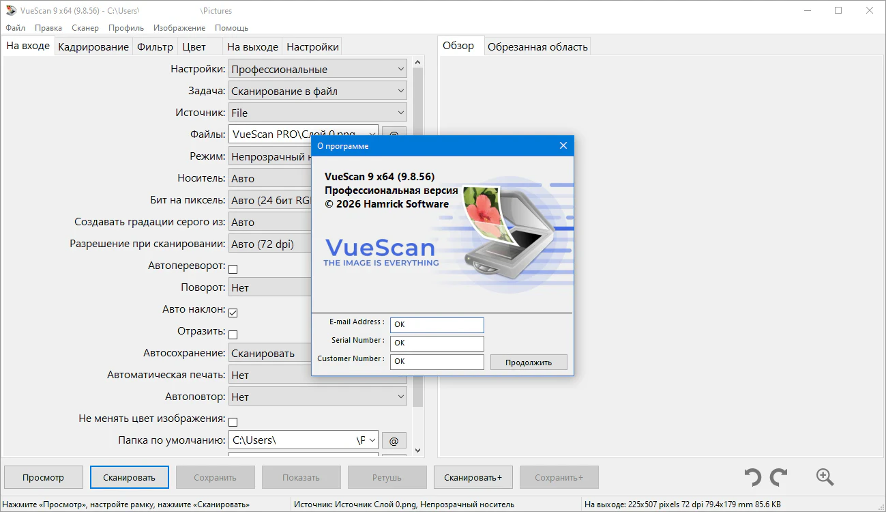This screenshot has height=512, width=886.
Task: Uncheck the Авто наклон checkbox
Action: click(x=233, y=313)
